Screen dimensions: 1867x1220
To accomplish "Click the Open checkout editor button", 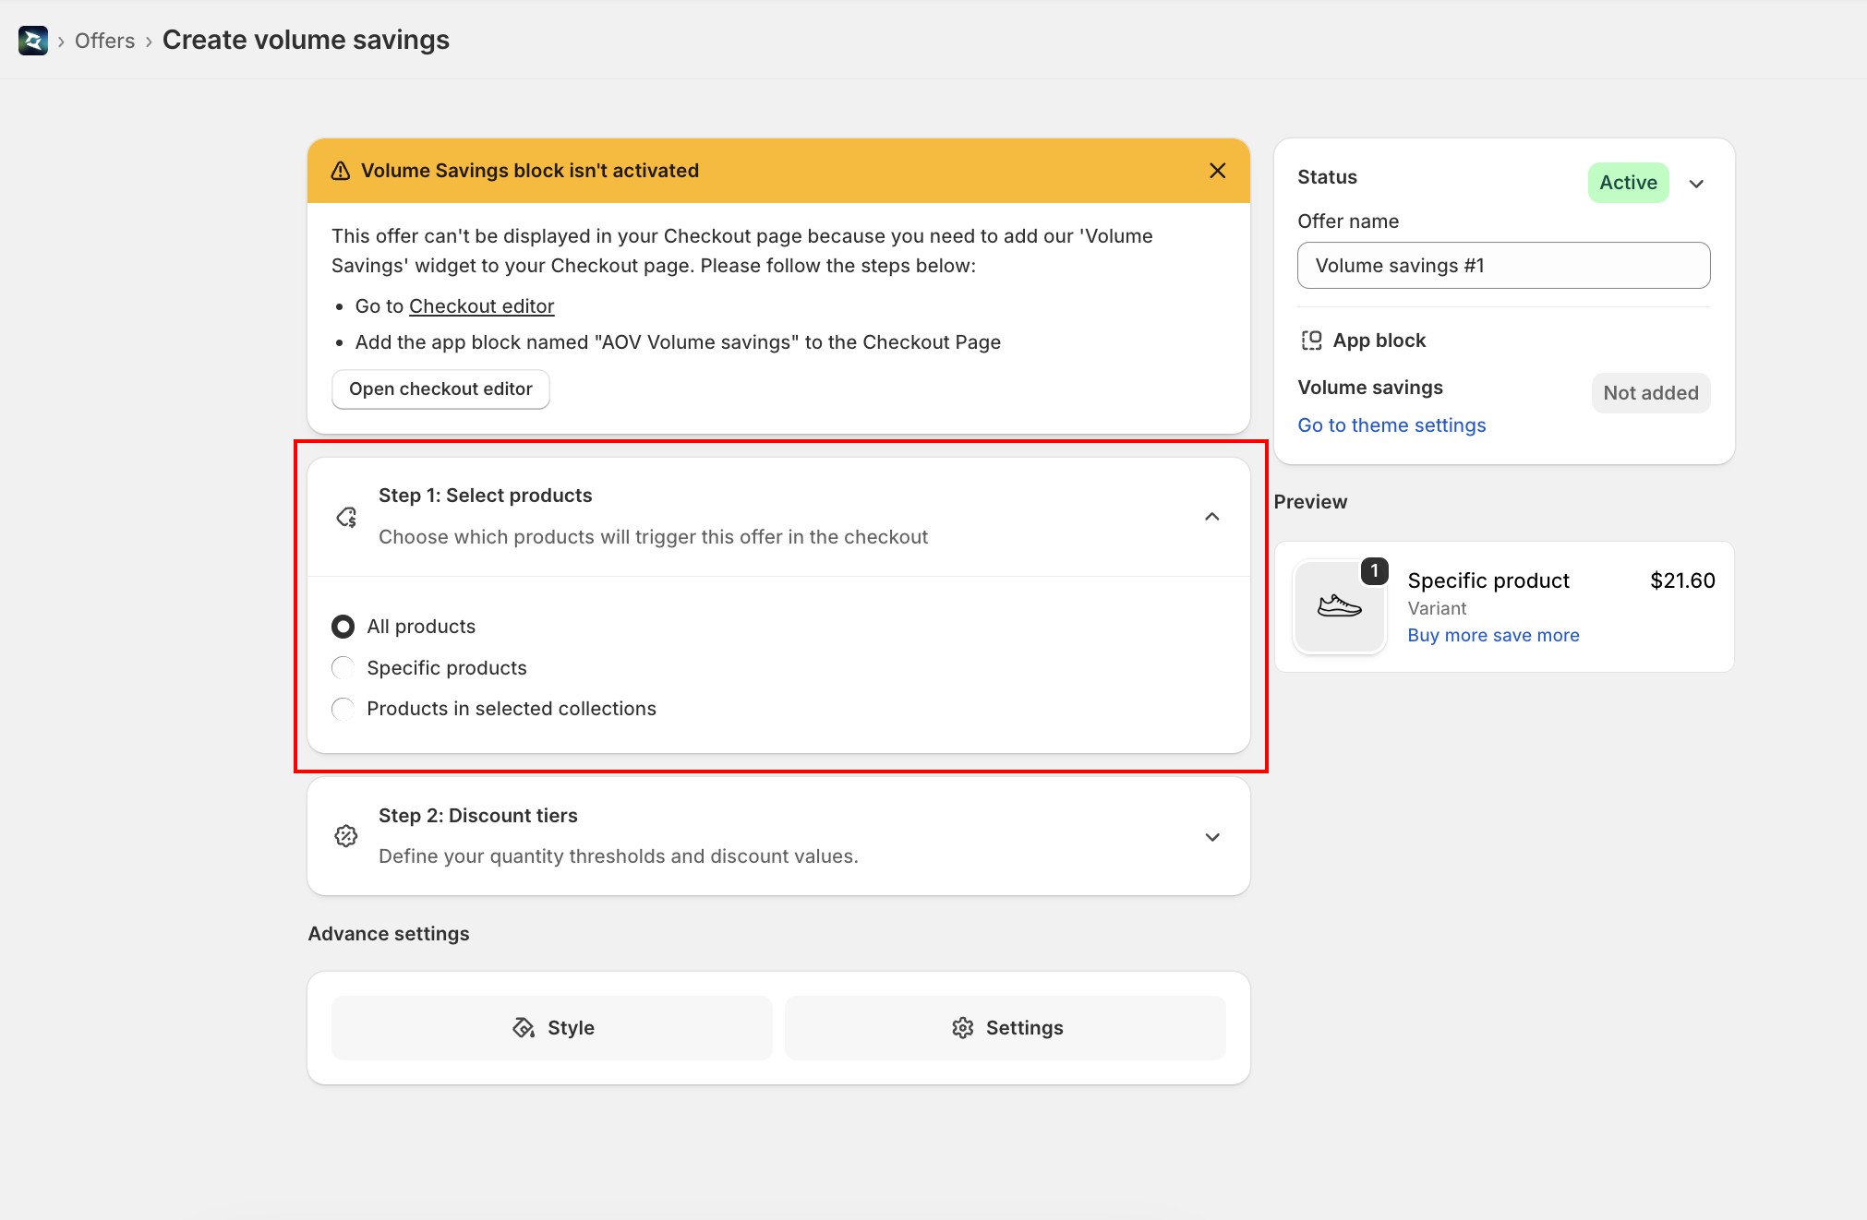I will (440, 389).
